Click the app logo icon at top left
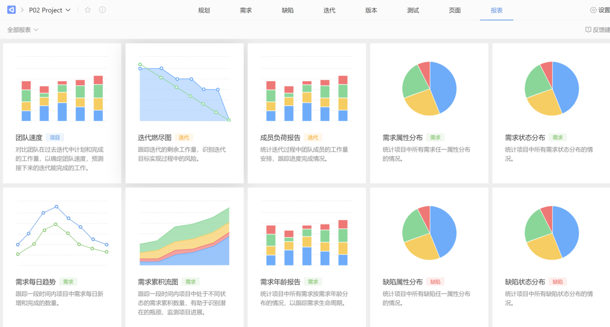 pos(11,10)
